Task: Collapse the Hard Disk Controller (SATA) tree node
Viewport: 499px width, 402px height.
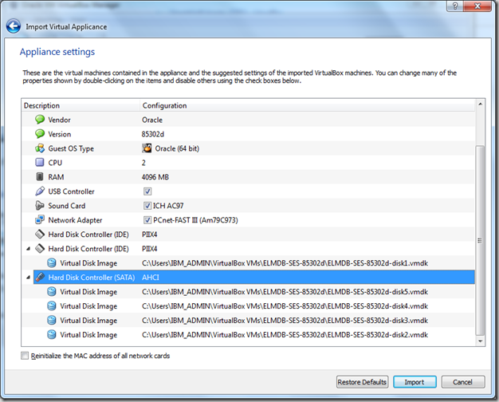Action: pos(29,278)
